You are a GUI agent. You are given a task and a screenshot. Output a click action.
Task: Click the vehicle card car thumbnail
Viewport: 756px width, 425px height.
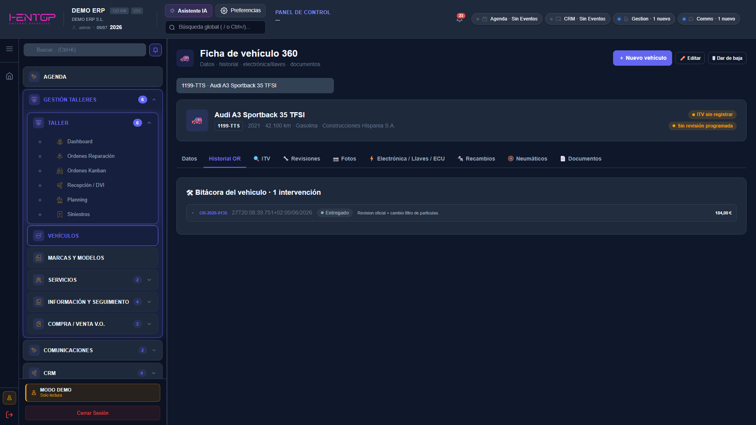(x=197, y=120)
